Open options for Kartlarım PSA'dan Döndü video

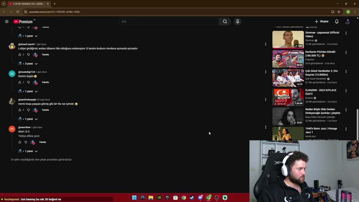pos(346,52)
